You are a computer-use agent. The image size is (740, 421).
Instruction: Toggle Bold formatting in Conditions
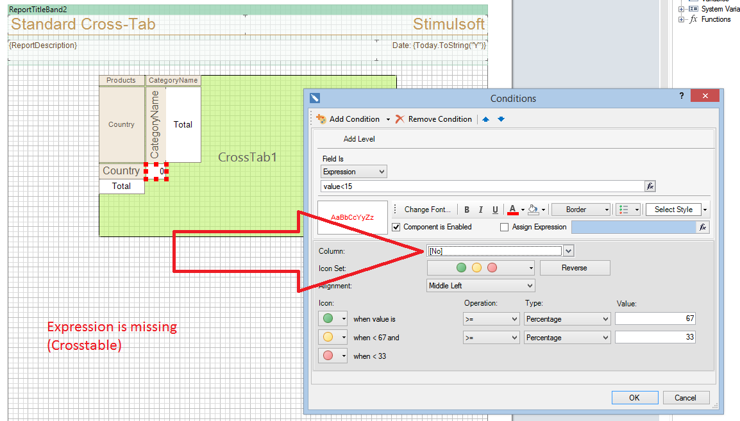467,210
